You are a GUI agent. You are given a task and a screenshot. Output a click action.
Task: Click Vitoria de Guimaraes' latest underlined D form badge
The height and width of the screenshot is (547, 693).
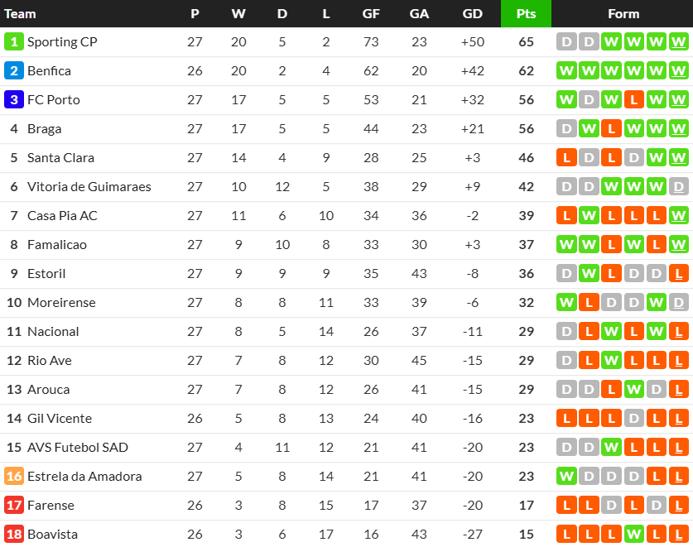(x=678, y=187)
